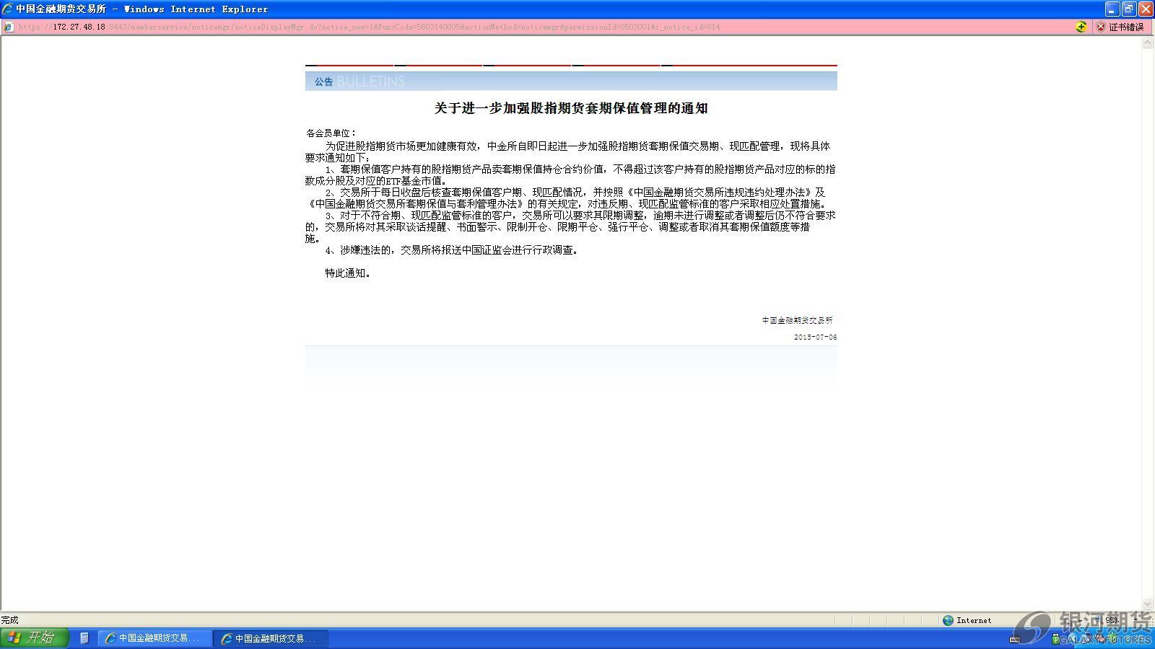The height and width of the screenshot is (649, 1155).
Task: Click the salutation 各会员单位：
Action: pyautogui.click(x=331, y=133)
